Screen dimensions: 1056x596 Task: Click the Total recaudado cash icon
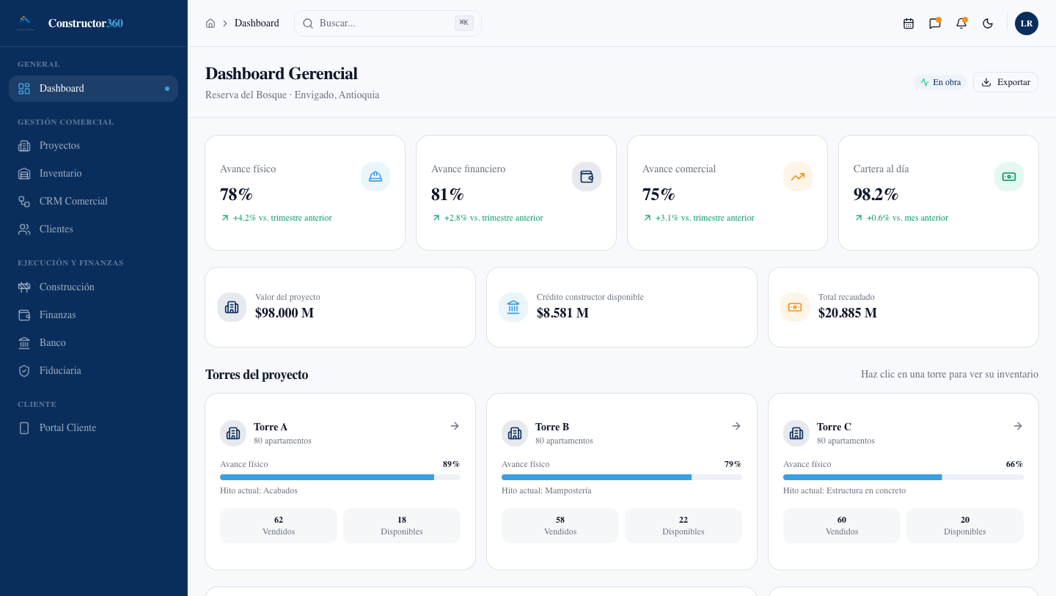[x=795, y=307]
